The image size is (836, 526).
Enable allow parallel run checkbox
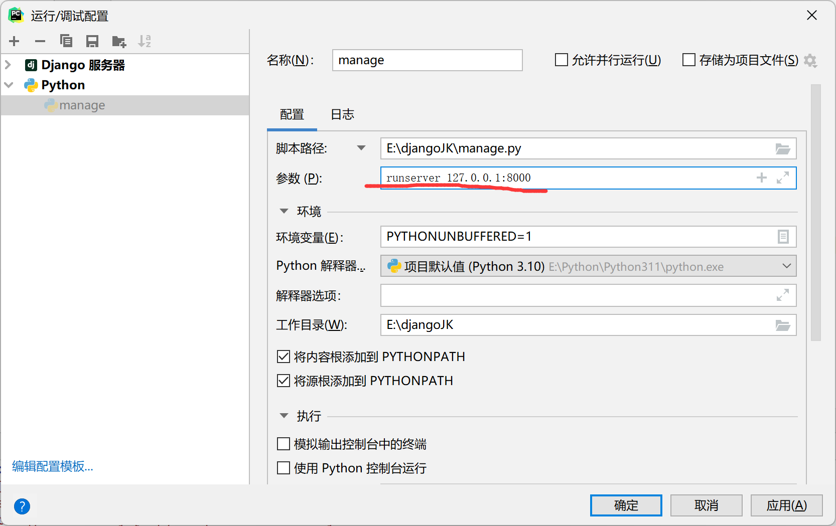[x=562, y=60]
